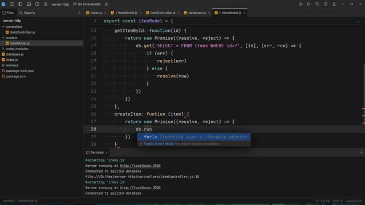Switch to the Files panel tab
Screen dimensions: 365x205
tap(8, 13)
